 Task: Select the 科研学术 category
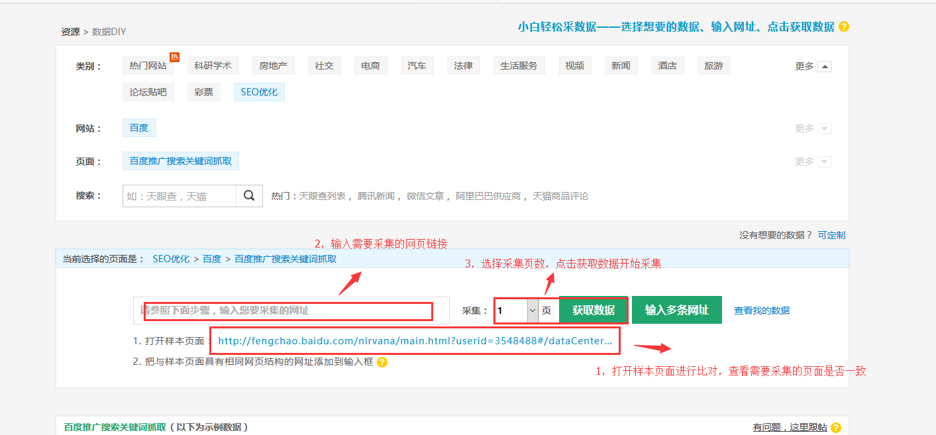[213, 66]
